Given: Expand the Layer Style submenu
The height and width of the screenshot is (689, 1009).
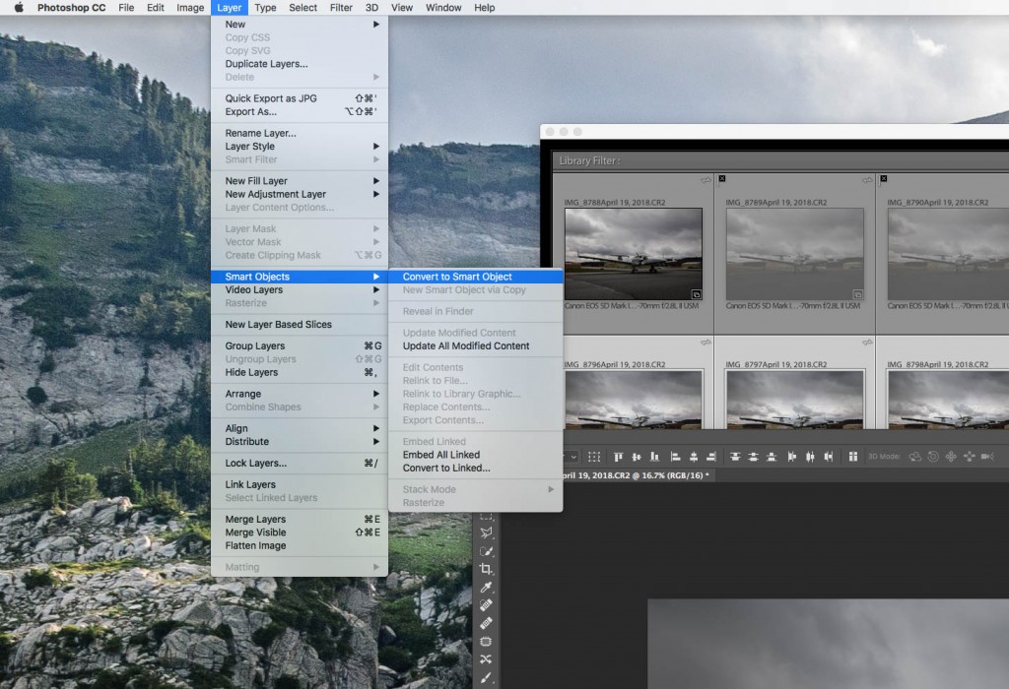Looking at the screenshot, I should pos(300,147).
